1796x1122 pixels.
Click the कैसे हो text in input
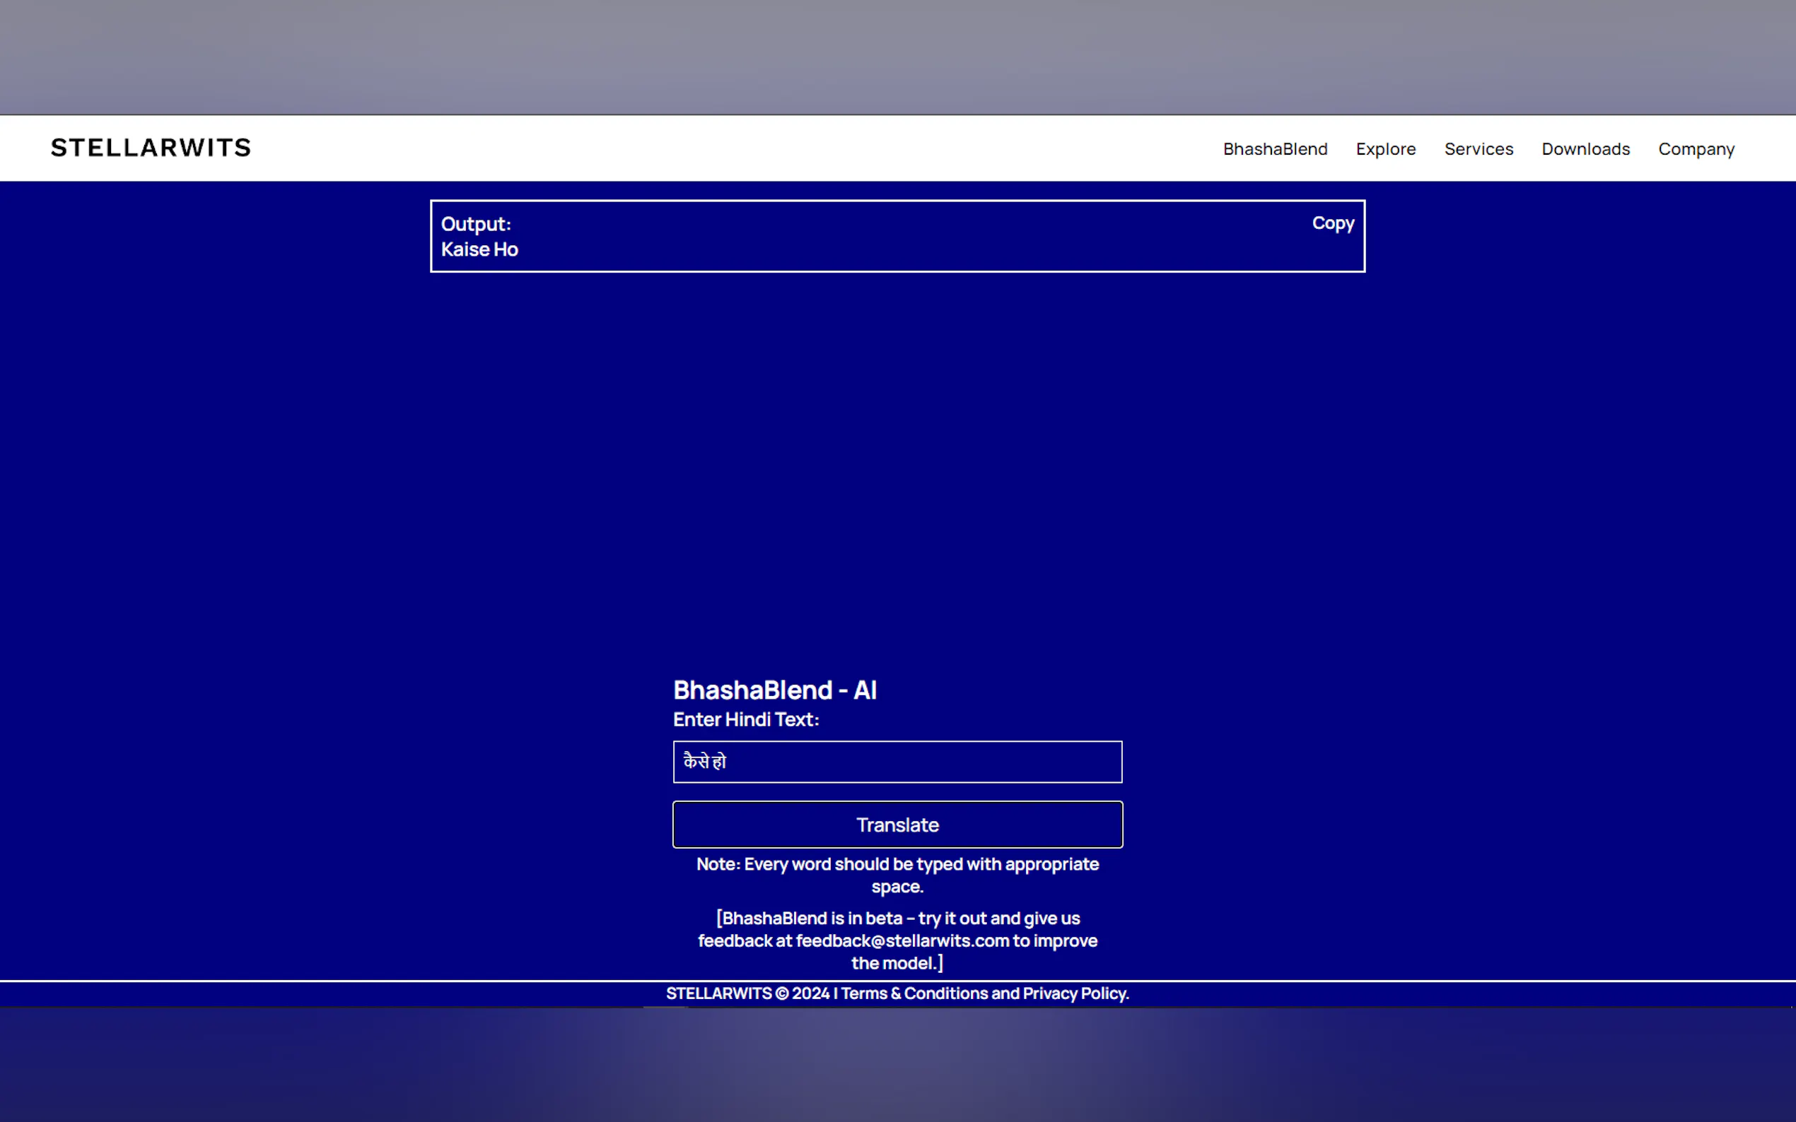pyautogui.click(x=704, y=762)
